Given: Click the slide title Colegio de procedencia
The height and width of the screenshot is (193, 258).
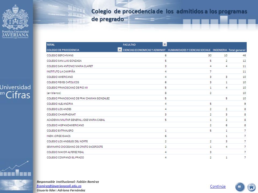Looking at the screenshot, I should [169, 15].
